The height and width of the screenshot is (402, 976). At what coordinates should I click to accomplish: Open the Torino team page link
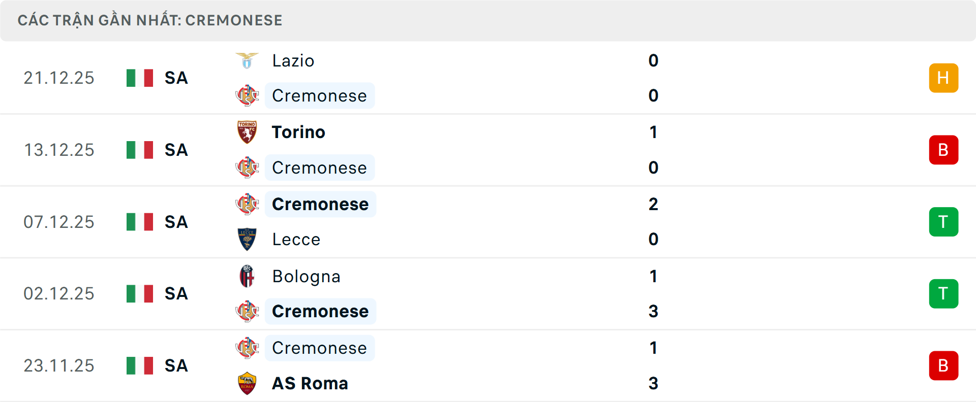point(298,132)
